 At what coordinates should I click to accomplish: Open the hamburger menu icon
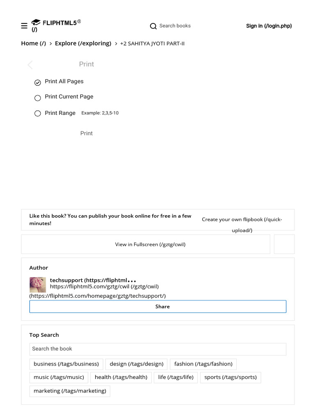coord(24,26)
